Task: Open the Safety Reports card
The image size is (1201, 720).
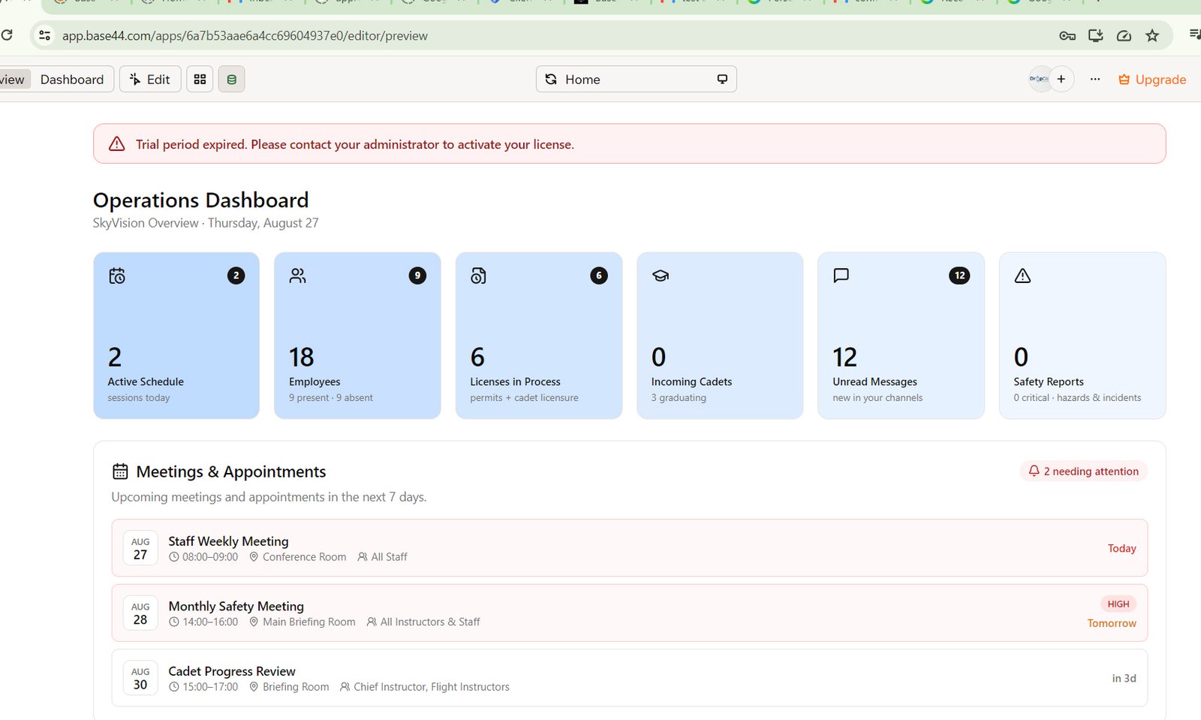Action: pyautogui.click(x=1082, y=336)
